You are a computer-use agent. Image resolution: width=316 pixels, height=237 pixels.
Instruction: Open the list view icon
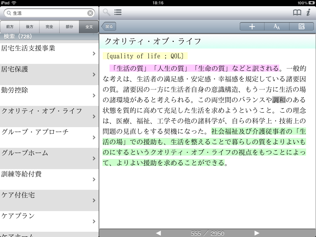(x=118, y=12)
